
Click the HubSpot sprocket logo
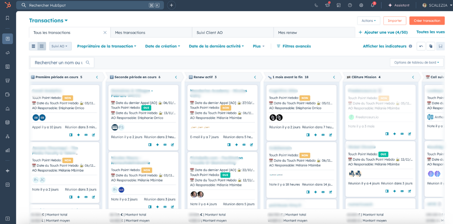point(7,5)
